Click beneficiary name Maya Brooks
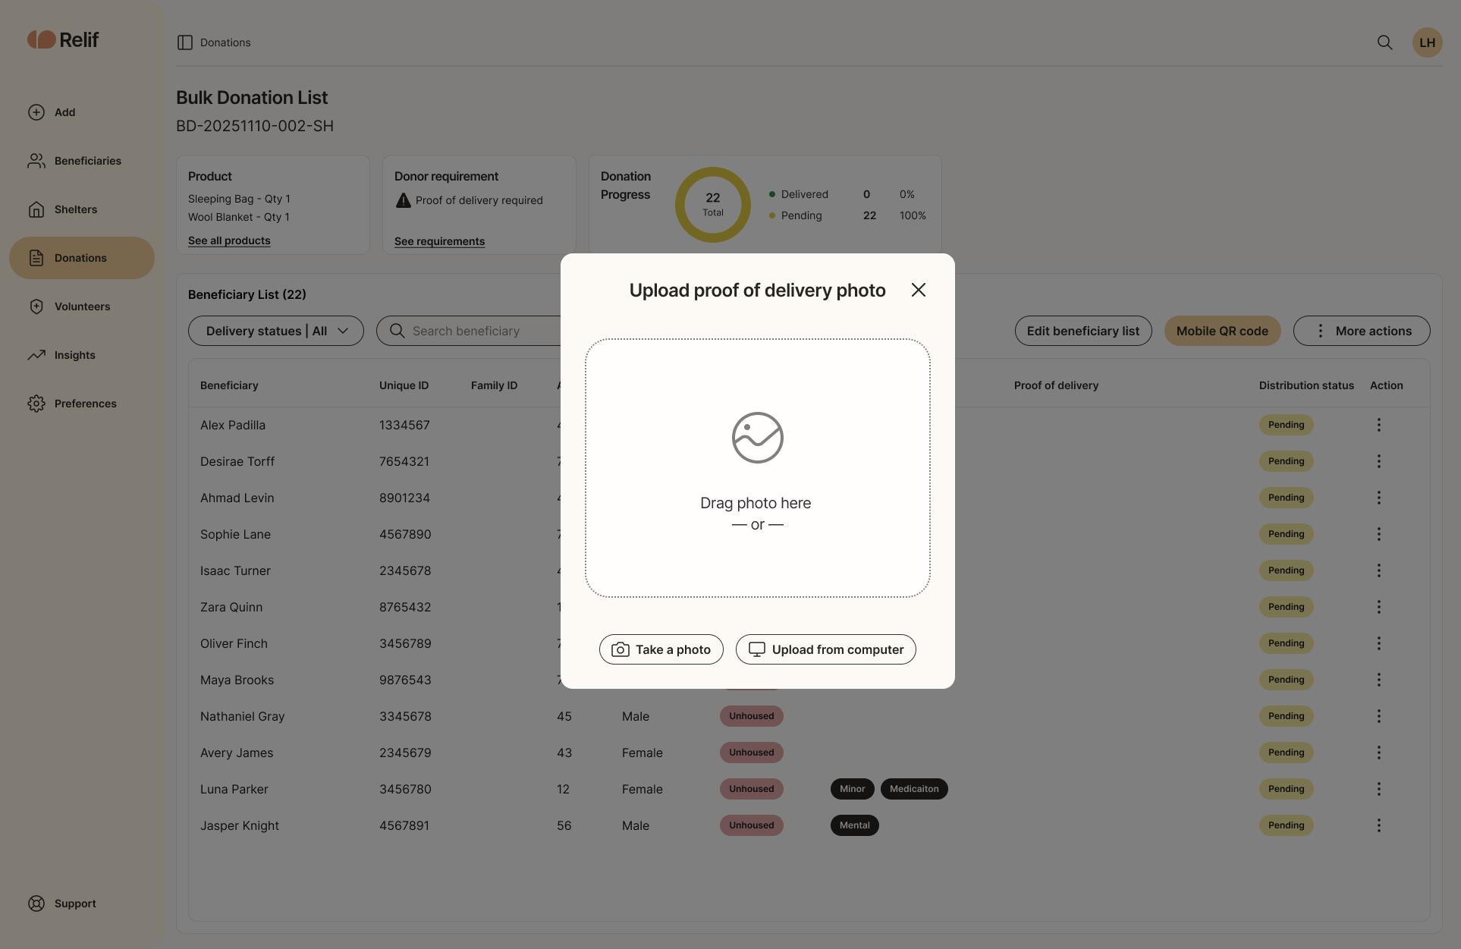This screenshot has height=949, width=1461. tap(237, 680)
